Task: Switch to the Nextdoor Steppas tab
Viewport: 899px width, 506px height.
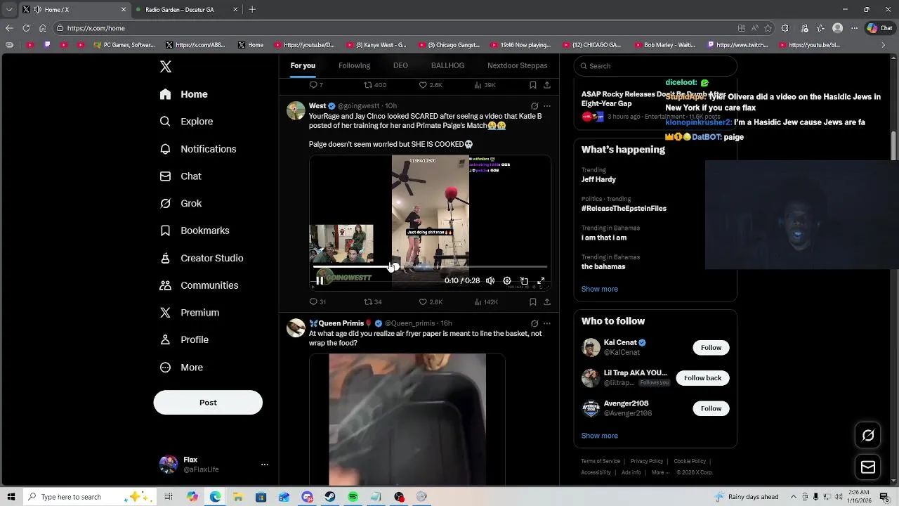Action: click(x=517, y=65)
